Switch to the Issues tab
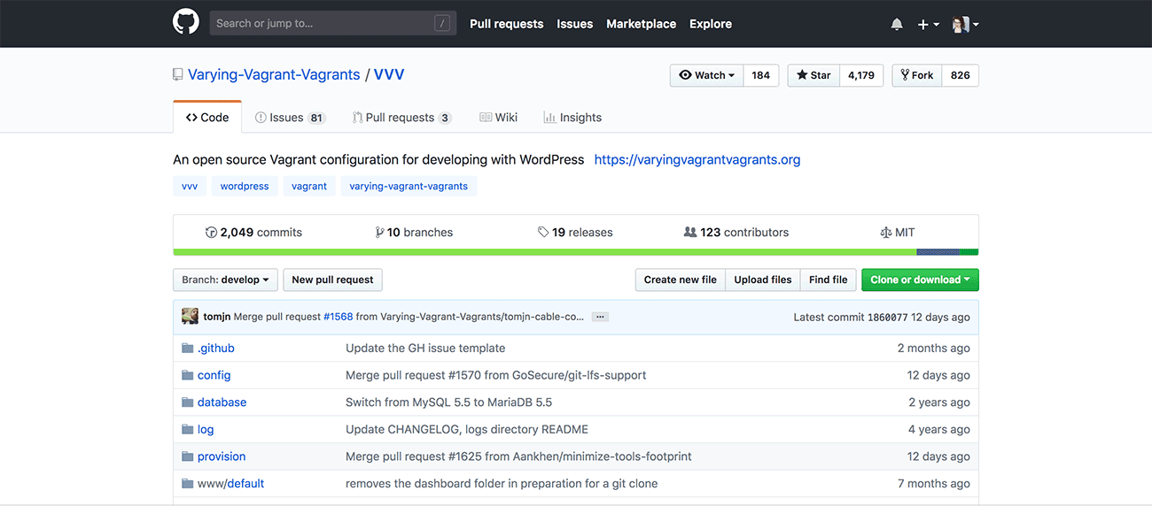 [x=291, y=117]
